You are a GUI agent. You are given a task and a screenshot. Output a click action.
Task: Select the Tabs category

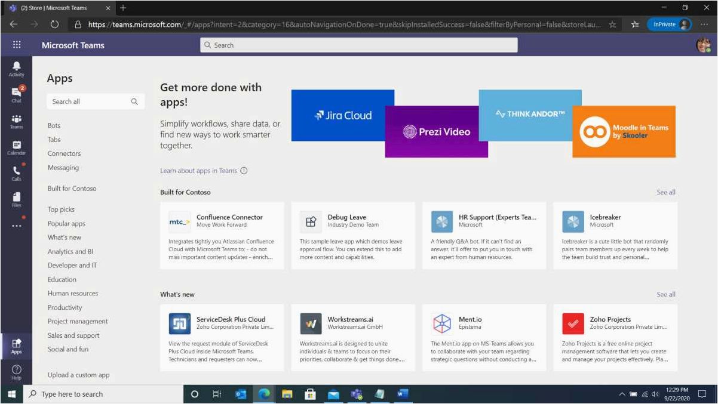54,140
